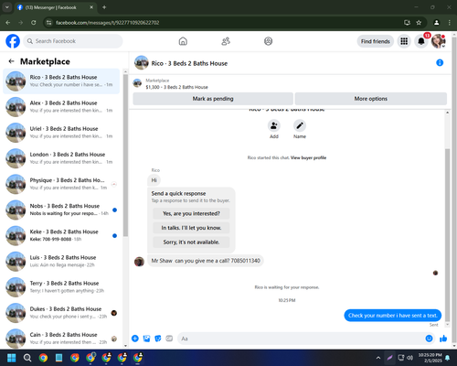457x366 pixels.
Task: Attach a photo file in composer
Action: [x=146, y=339]
